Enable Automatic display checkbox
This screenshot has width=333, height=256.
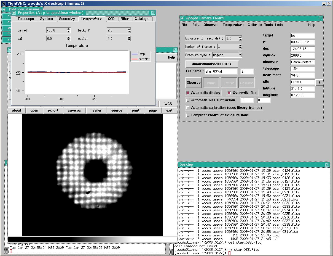click(x=188, y=93)
